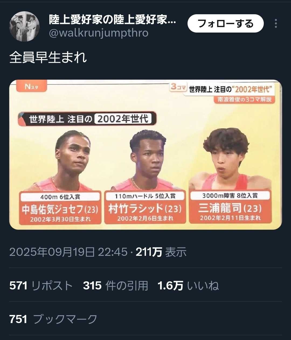Click the 三浦龍司 name plate in image
The image size is (291, 340).
(x=230, y=206)
